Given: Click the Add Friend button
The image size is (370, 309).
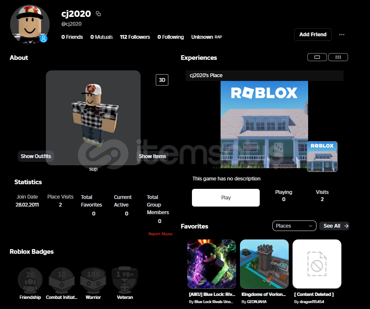Looking at the screenshot, I should click(313, 35).
